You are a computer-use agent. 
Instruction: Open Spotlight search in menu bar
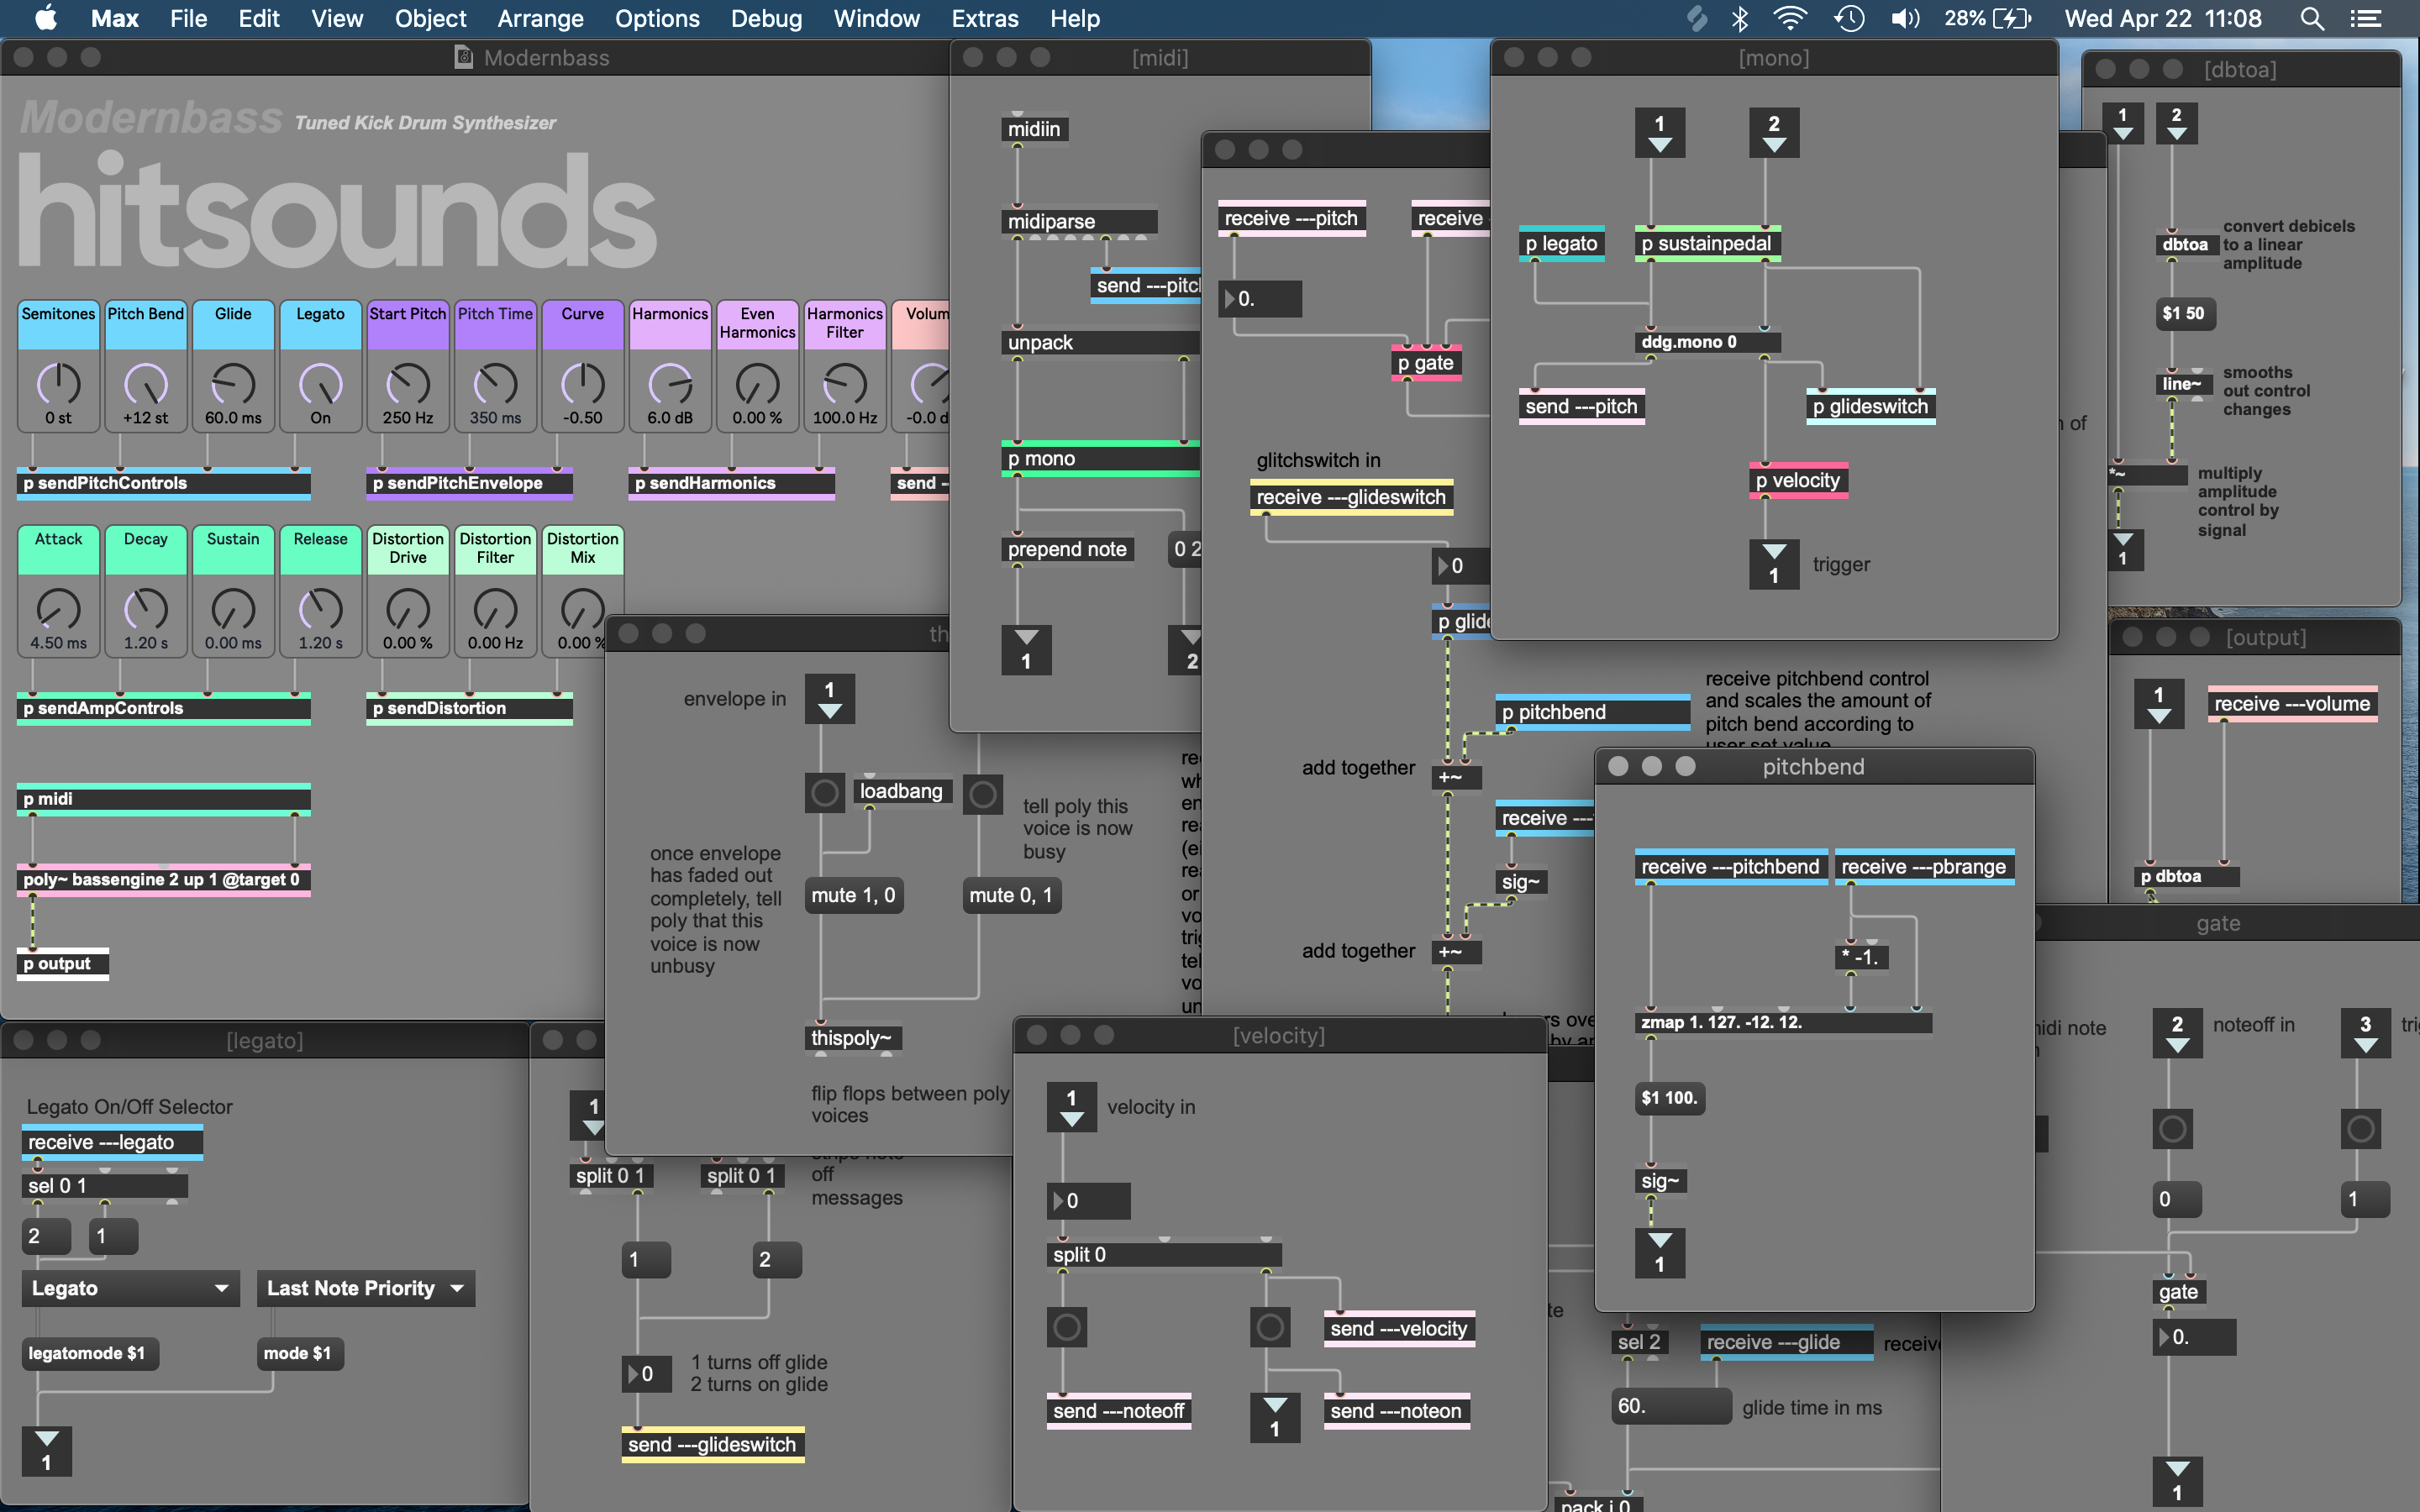click(2312, 18)
